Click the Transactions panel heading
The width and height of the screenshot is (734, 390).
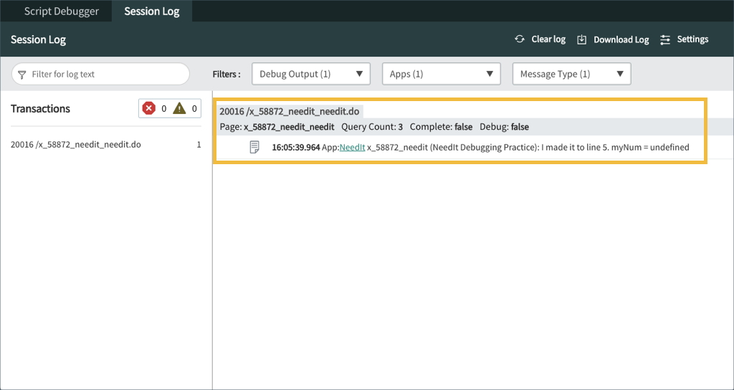tap(40, 109)
